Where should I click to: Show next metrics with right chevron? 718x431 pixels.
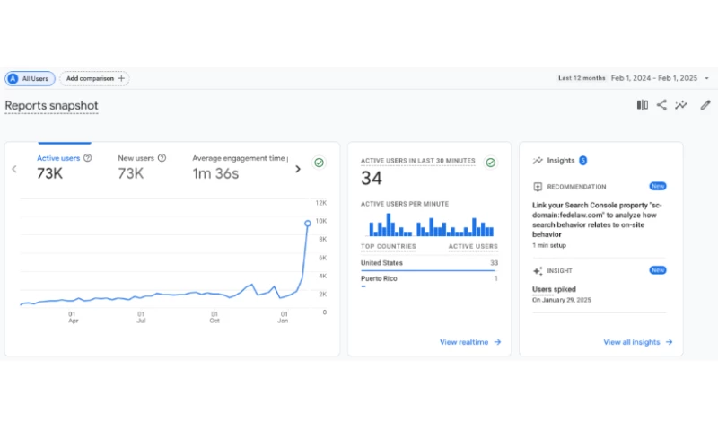coord(298,169)
